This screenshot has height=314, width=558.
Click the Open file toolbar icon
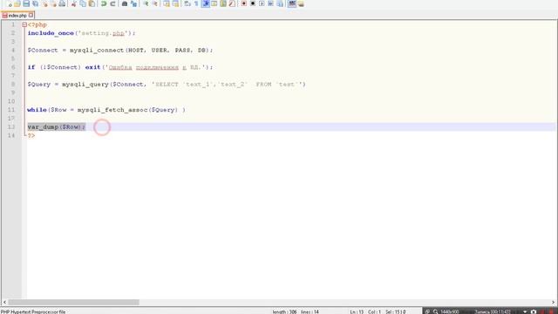pyautogui.click(x=17, y=3)
